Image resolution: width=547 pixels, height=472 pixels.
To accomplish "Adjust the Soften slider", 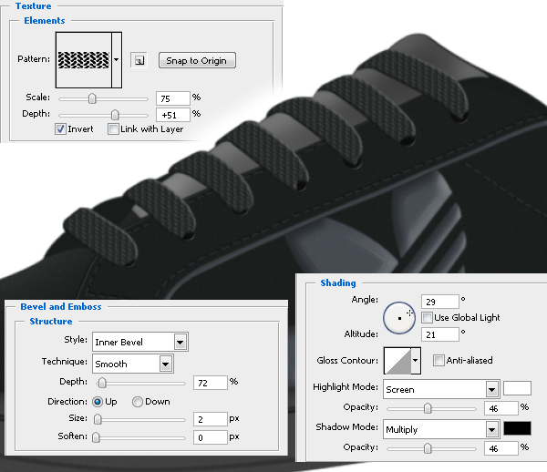I will [x=96, y=437].
